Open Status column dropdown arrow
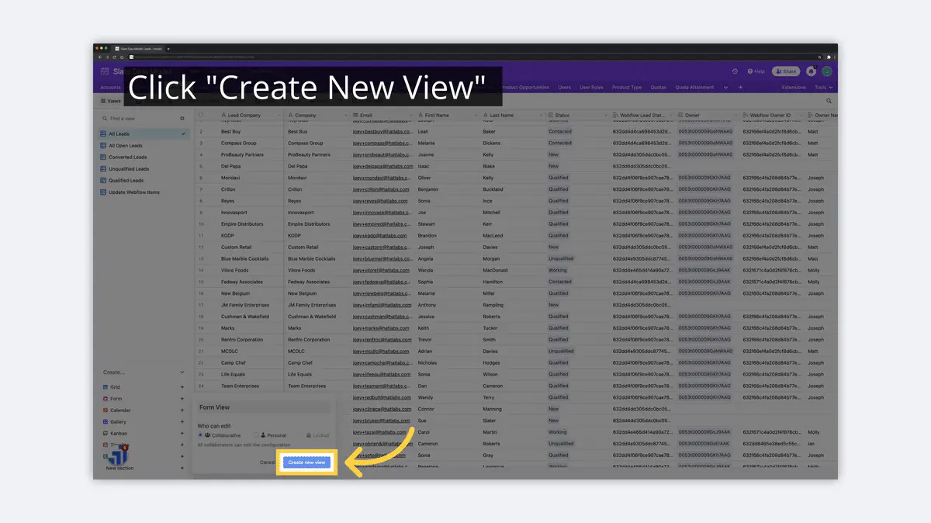931x523 pixels. point(606,116)
